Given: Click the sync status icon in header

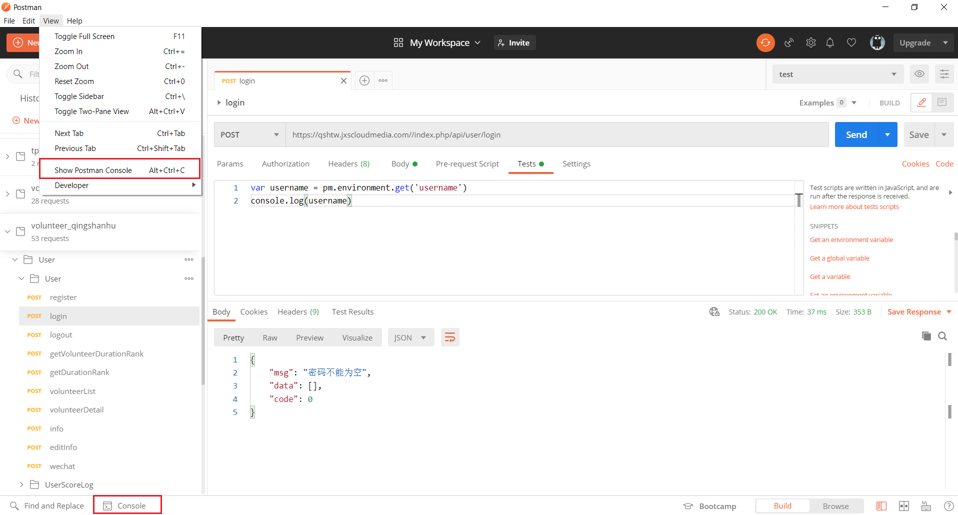Looking at the screenshot, I should (765, 43).
